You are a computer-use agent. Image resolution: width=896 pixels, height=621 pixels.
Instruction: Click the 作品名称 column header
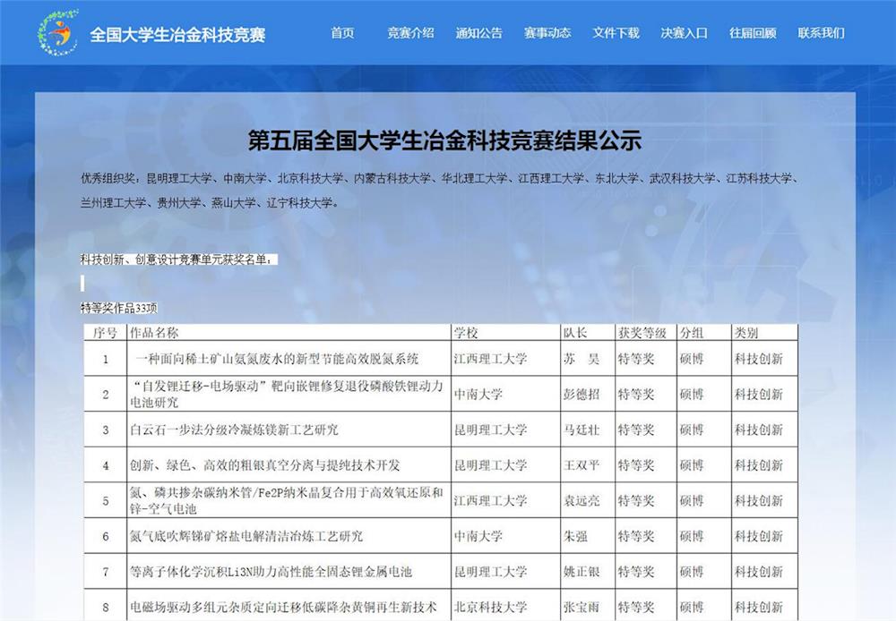(154, 333)
